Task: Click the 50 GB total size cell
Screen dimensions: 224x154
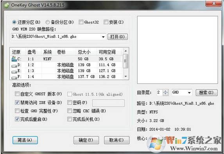Action: [x=83, y=59]
